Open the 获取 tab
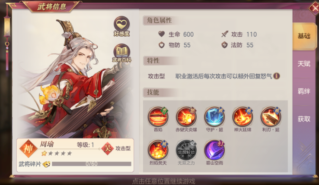 [x=304, y=119]
